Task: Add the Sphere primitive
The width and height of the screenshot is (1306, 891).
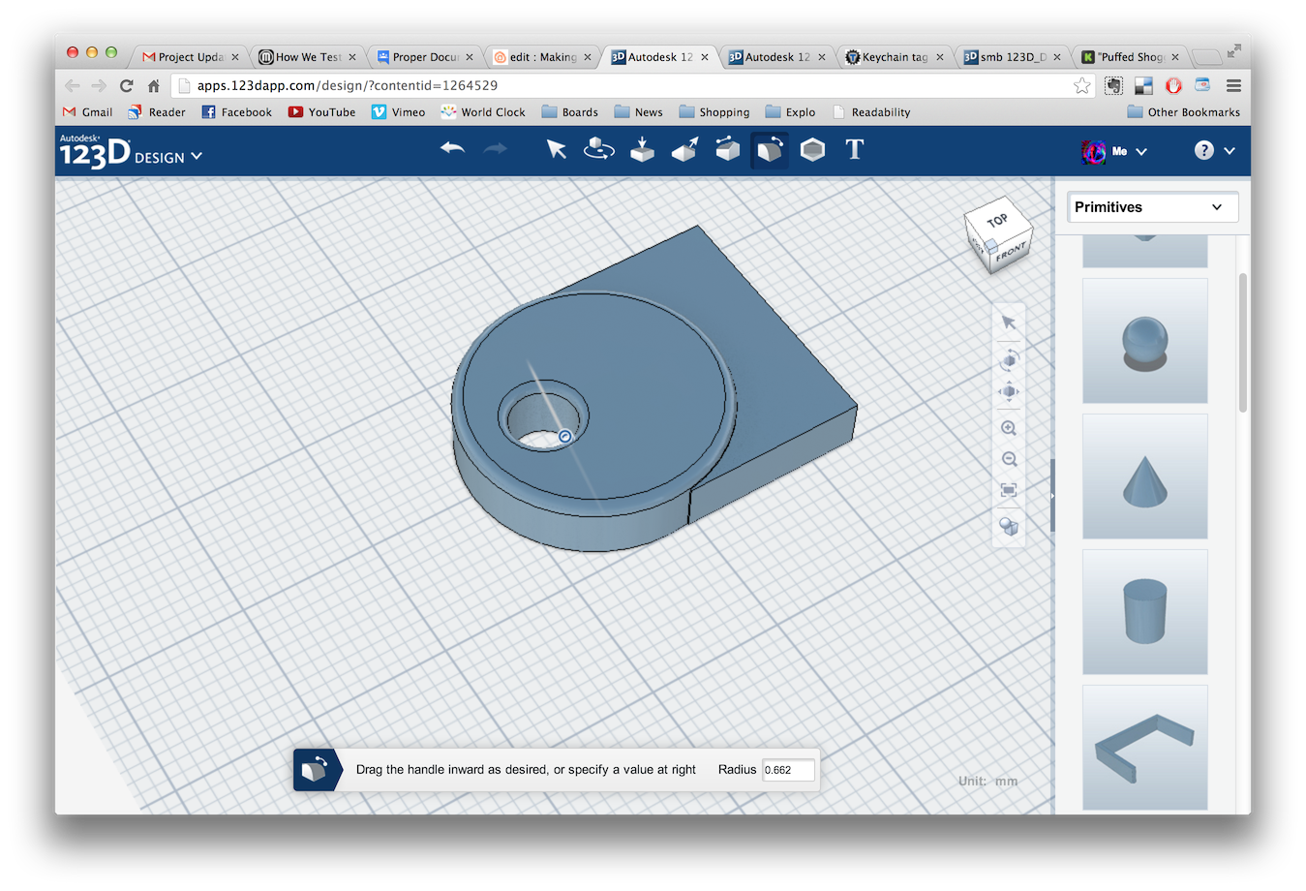Action: (1145, 341)
